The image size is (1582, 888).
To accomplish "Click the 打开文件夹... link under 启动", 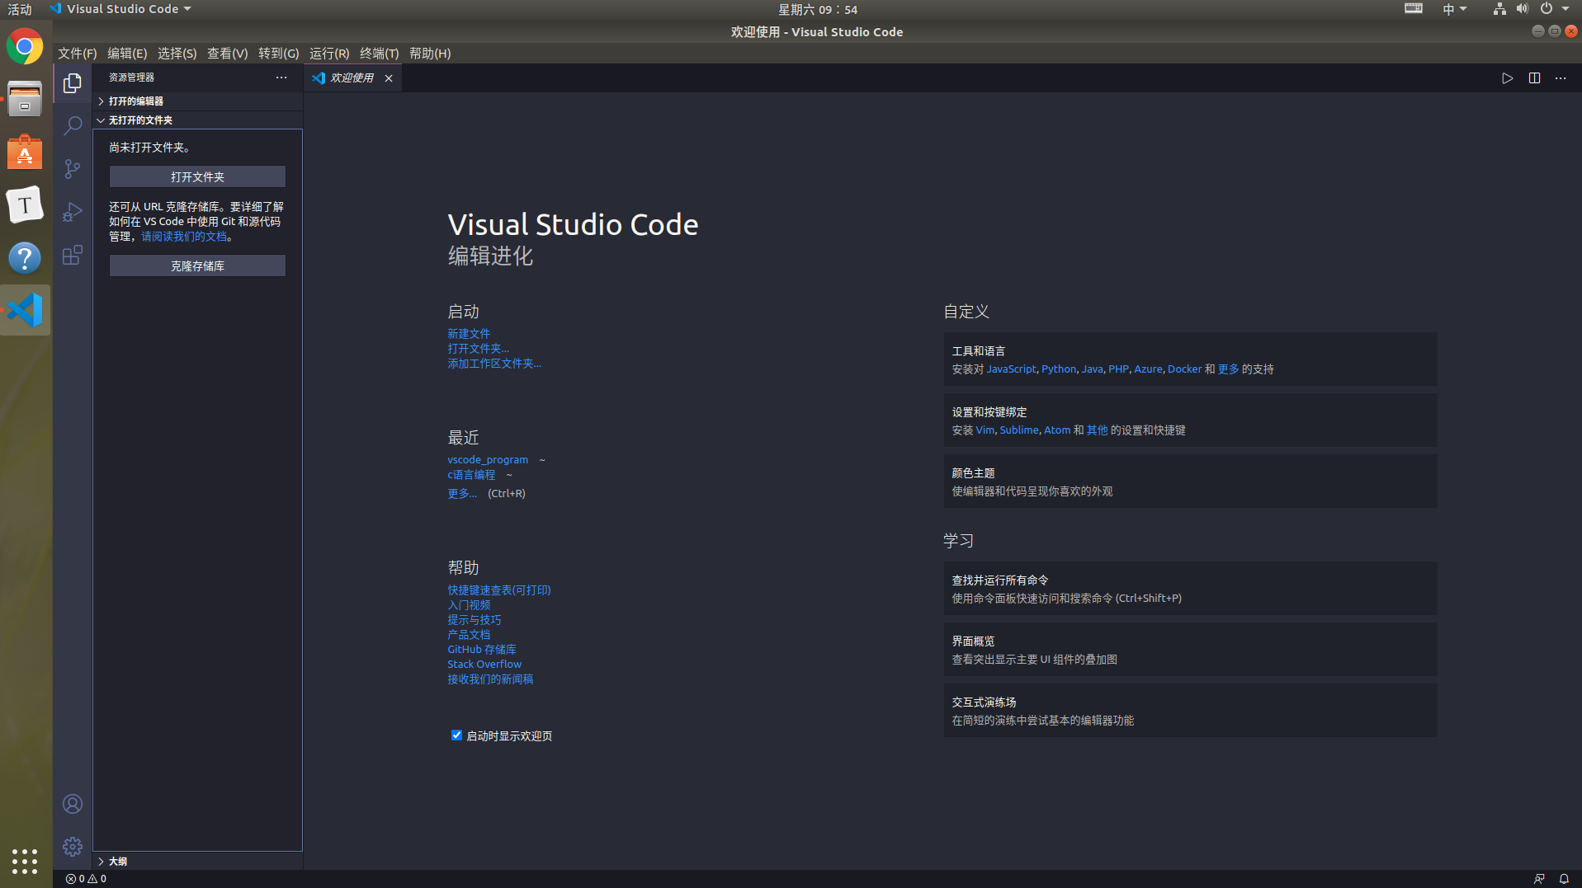I will 479,349.
